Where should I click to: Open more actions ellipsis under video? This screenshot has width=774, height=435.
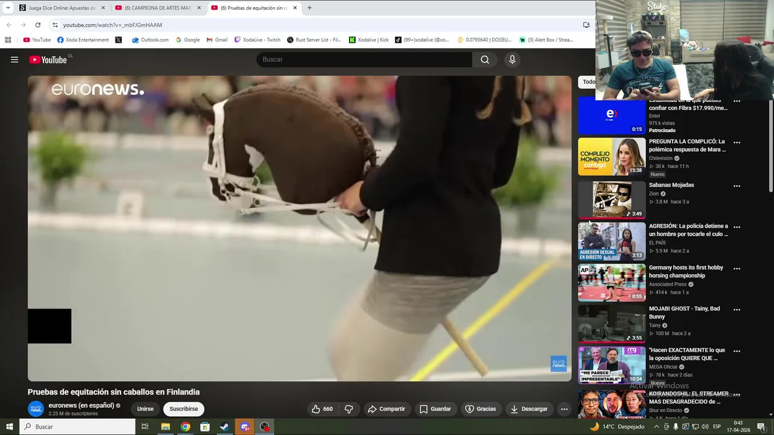tap(564, 409)
